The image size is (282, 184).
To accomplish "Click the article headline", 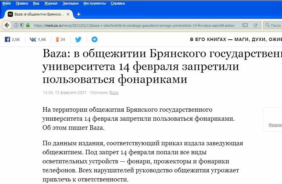I will click(x=162, y=66).
